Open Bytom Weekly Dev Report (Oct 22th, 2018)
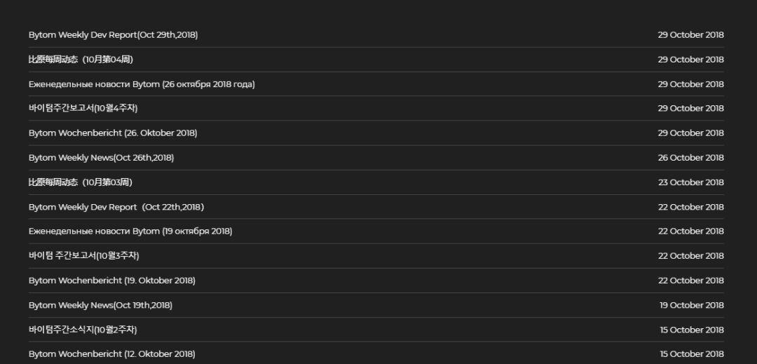757x364 pixels. point(116,207)
